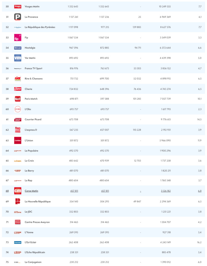The width and height of the screenshot is (207, 266).
Task: Click the L'Union red logo
Action: click(18, 140)
